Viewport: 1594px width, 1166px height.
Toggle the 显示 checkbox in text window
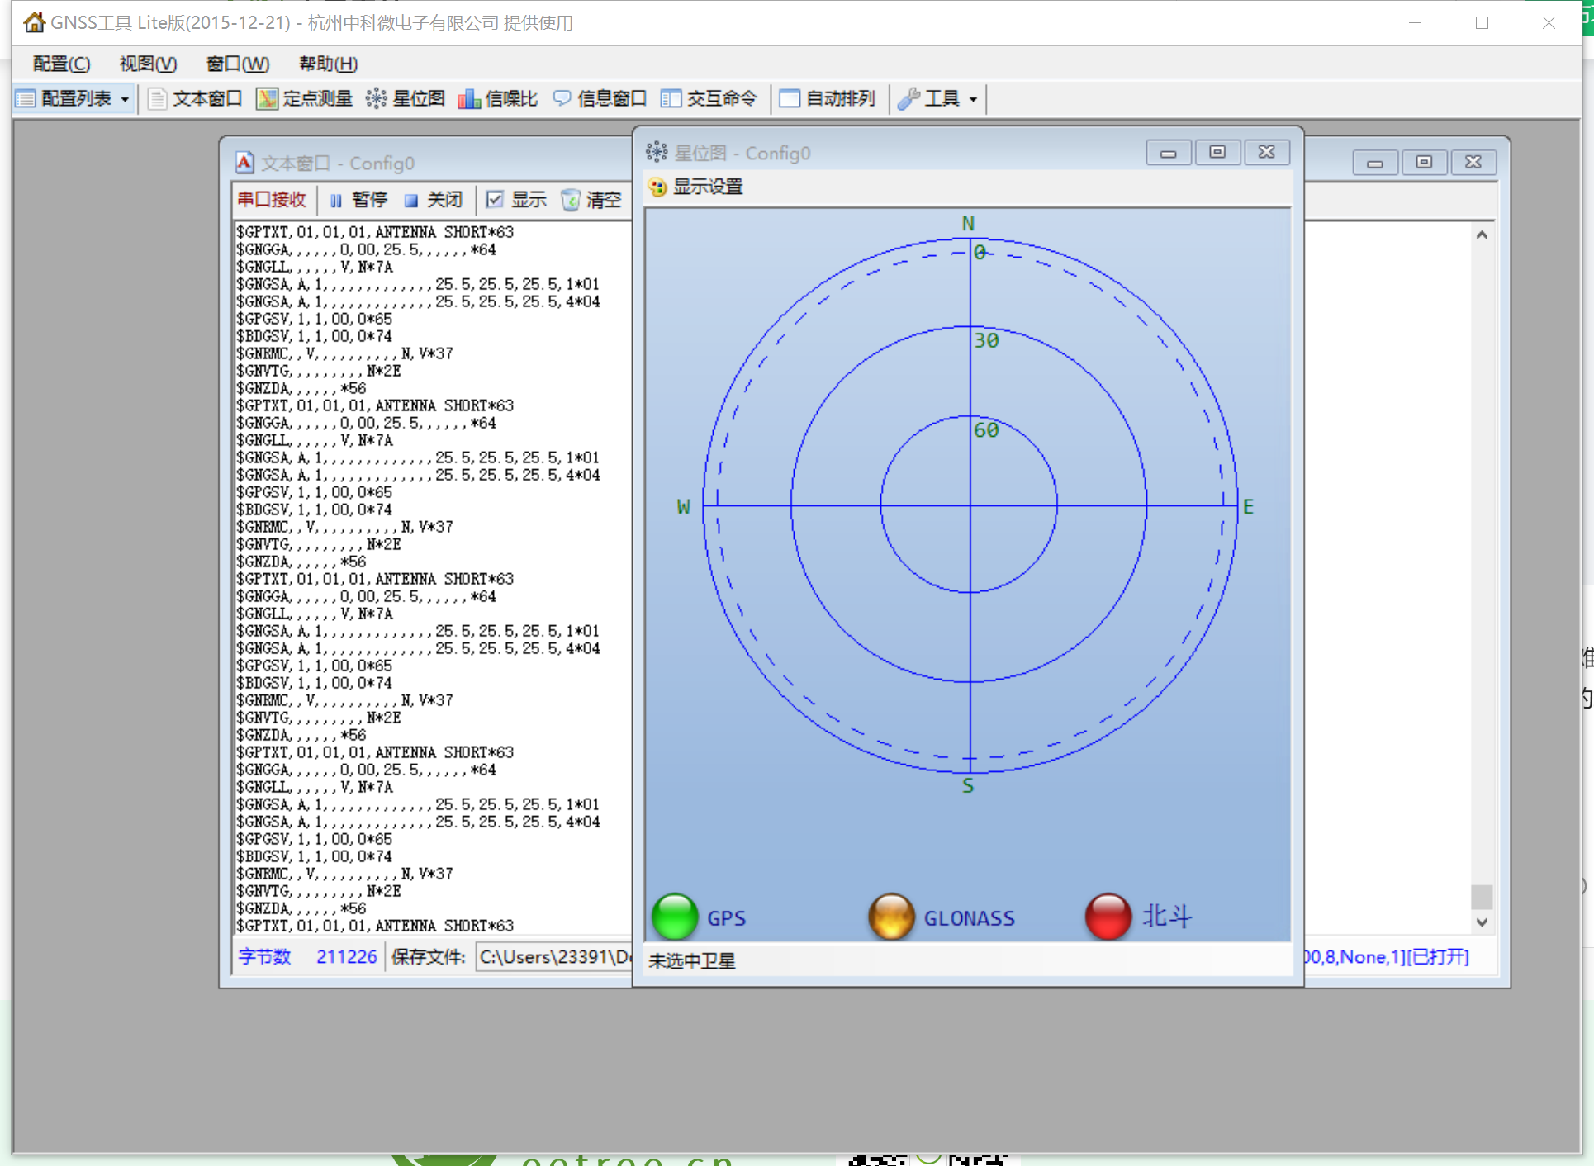(x=495, y=200)
